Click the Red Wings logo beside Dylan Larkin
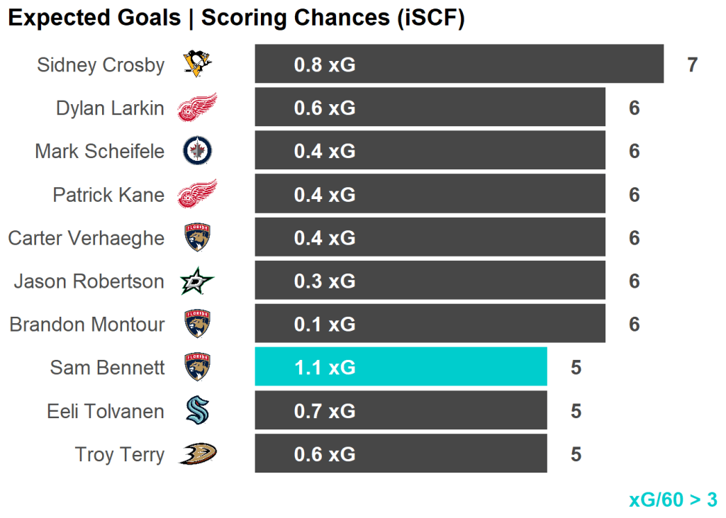This screenshot has width=726, height=518. click(196, 108)
